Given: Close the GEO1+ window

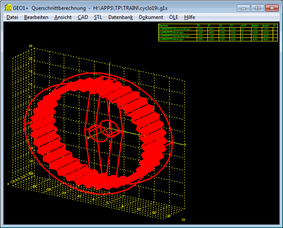Looking at the screenshot, I should (x=272, y=8).
